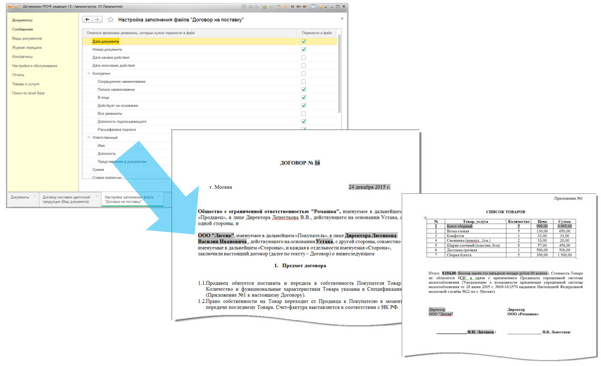Uncheck the Действует на основании checkbox

click(303, 105)
